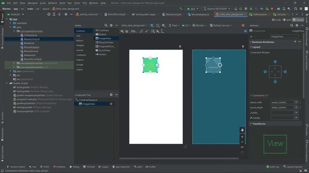Screen dimensions: 309x173
Task: Add left constraint in Constraint Widget
Action: click(265, 72)
